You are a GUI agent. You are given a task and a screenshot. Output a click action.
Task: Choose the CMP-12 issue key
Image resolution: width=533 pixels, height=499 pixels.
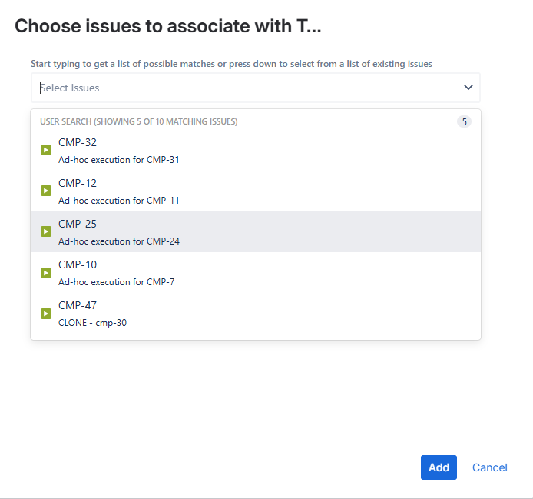[x=78, y=183]
